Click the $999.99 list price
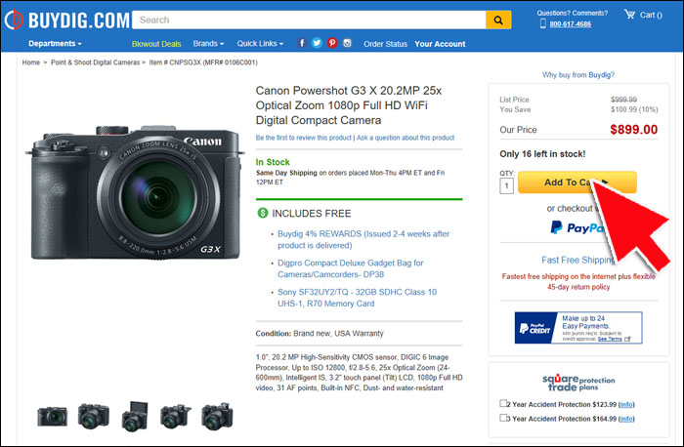 point(623,100)
